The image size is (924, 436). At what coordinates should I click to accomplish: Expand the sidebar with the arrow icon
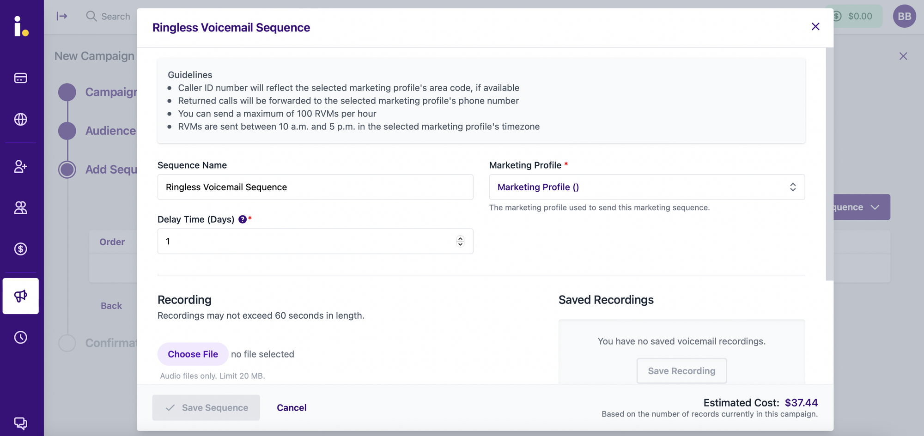click(x=62, y=16)
